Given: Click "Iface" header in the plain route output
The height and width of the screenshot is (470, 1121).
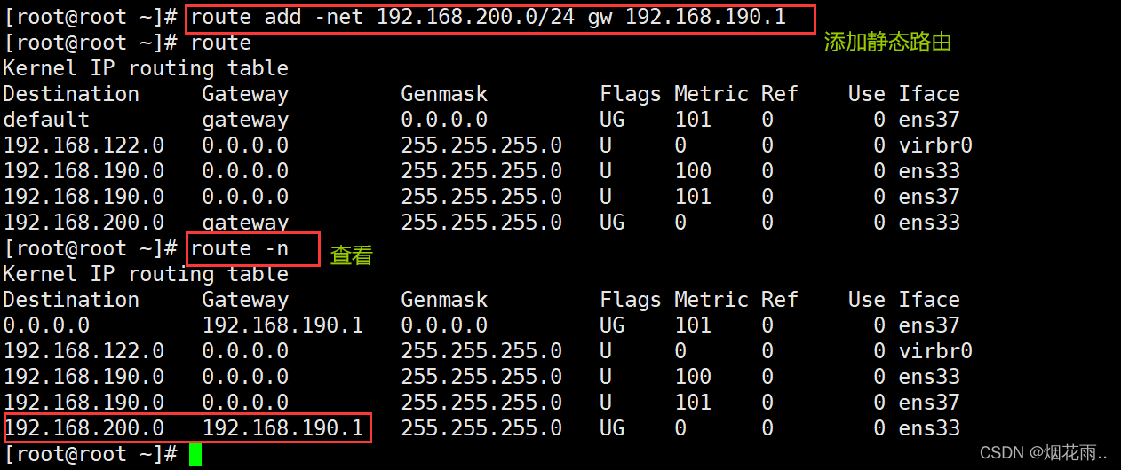Looking at the screenshot, I should [x=929, y=94].
